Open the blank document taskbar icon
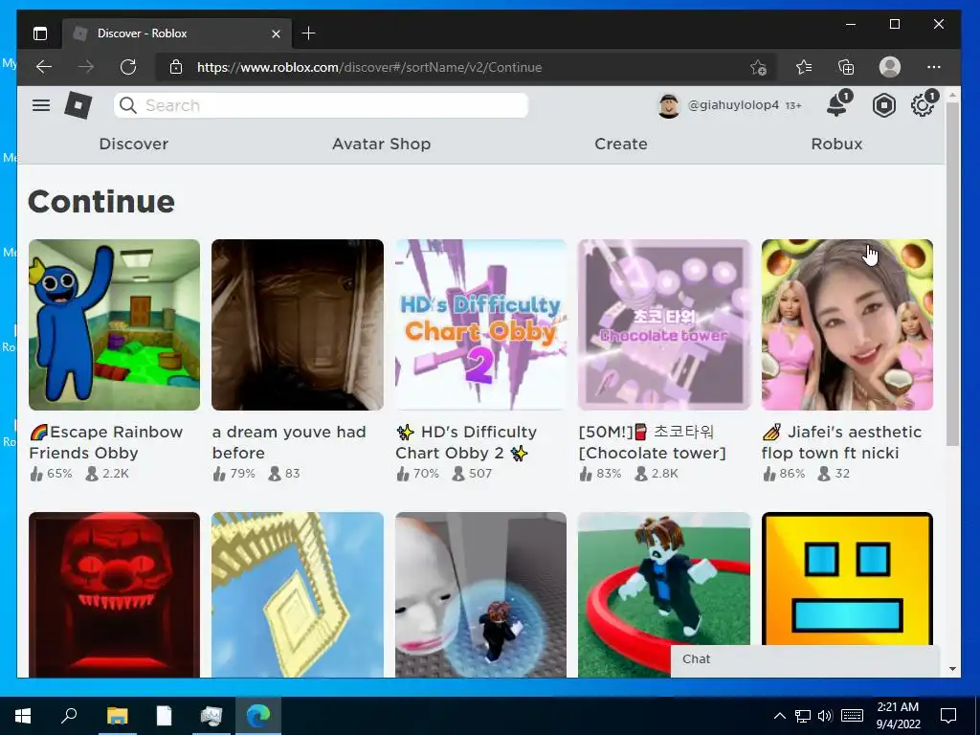The width and height of the screenshot is (980, 735). (164, 716)
